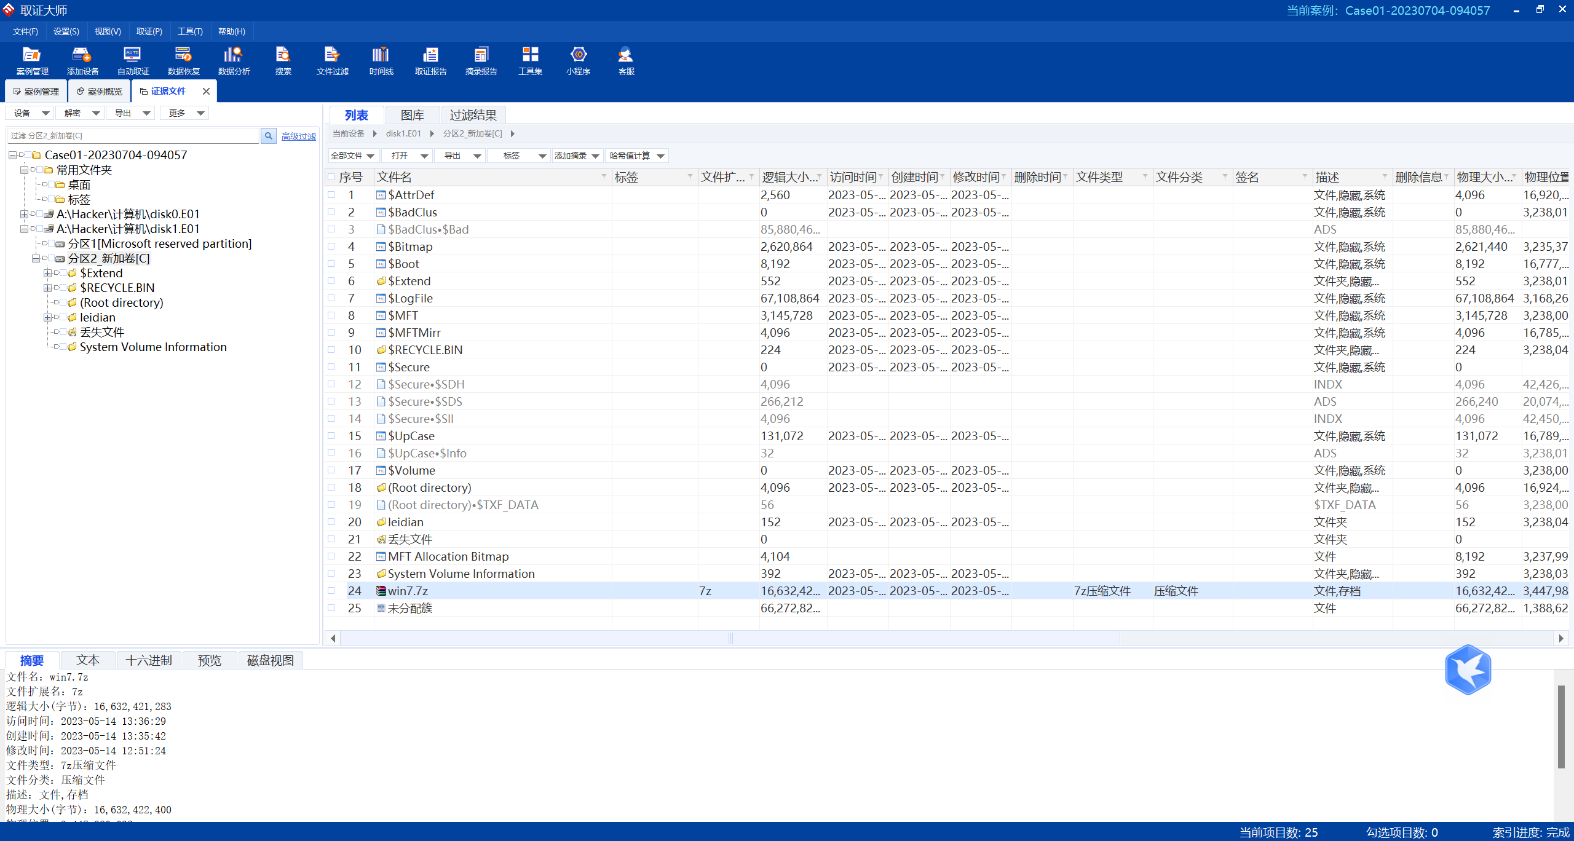1574x841 pixels.
Task: Open the 全部文件 dropdown
Action: click(x=352, y=156)
